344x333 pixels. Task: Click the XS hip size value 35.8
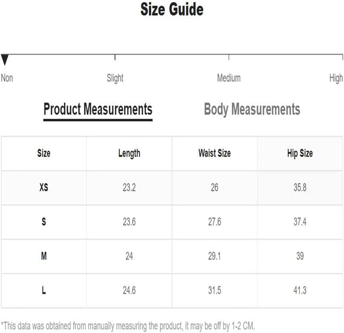point(300,188)
